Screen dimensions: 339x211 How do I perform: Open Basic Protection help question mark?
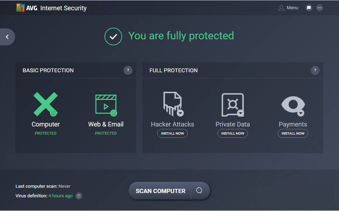[x=128, y=70]
